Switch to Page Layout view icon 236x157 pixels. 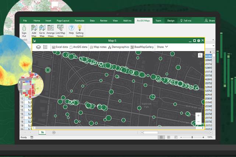(x=169, y=137)
